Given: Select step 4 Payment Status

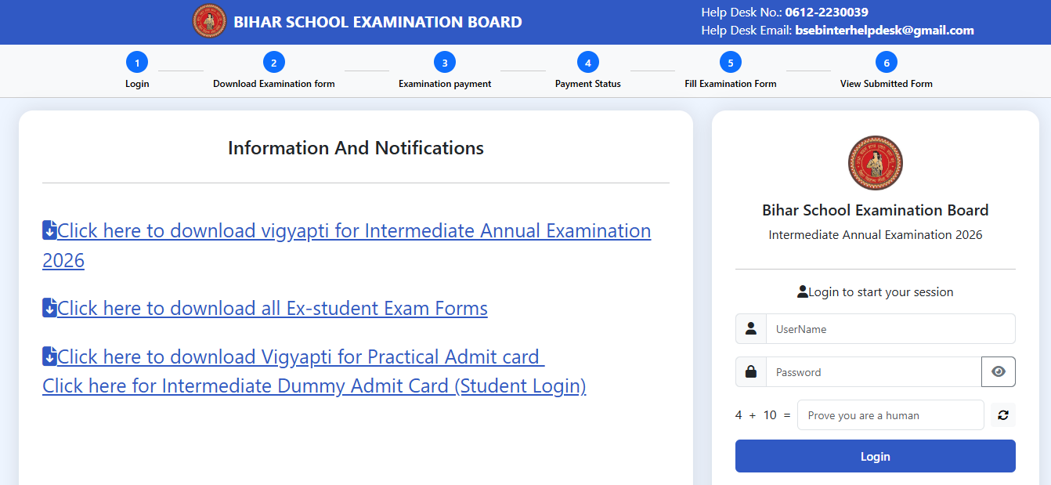Looking at the screenshot, I should click(587, 62).
